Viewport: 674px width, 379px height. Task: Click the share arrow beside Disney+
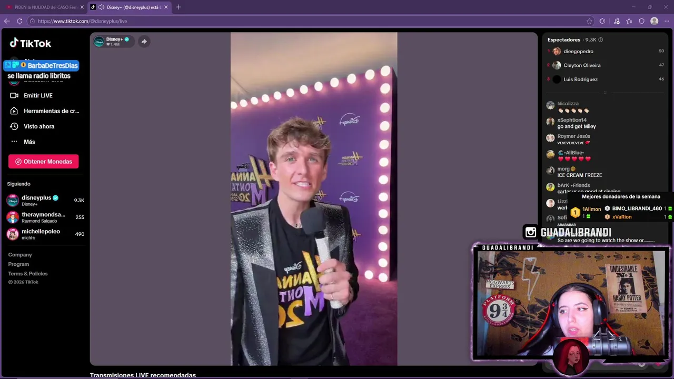click(144, 42)
